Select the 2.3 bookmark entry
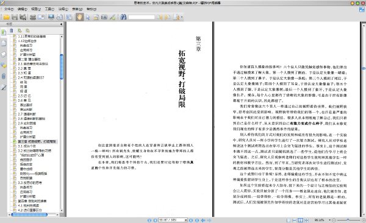This screenshot has width=366, height=223. click(x=24, y=73)
